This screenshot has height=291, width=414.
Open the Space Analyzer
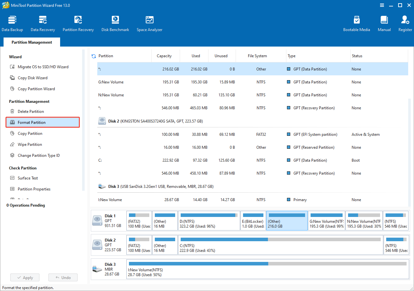tap(149, 23)
